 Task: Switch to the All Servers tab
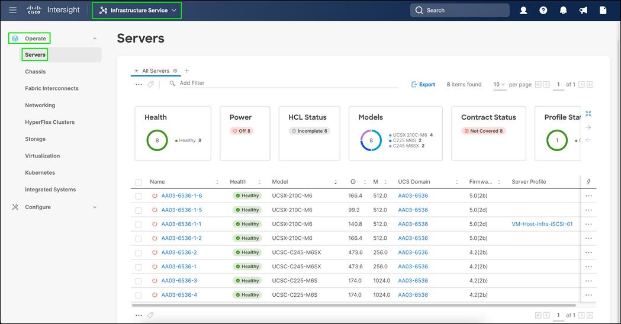click(155, 70)
